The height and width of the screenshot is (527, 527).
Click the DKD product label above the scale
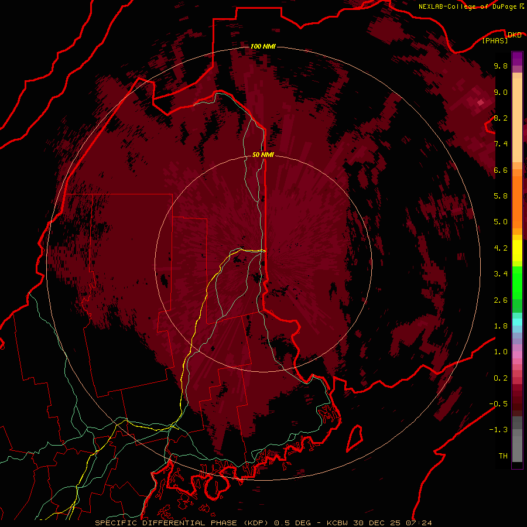point(514,35)
